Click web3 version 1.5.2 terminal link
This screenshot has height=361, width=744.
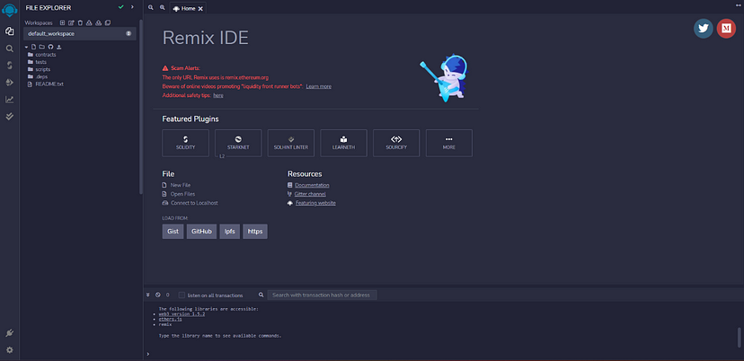182,314
